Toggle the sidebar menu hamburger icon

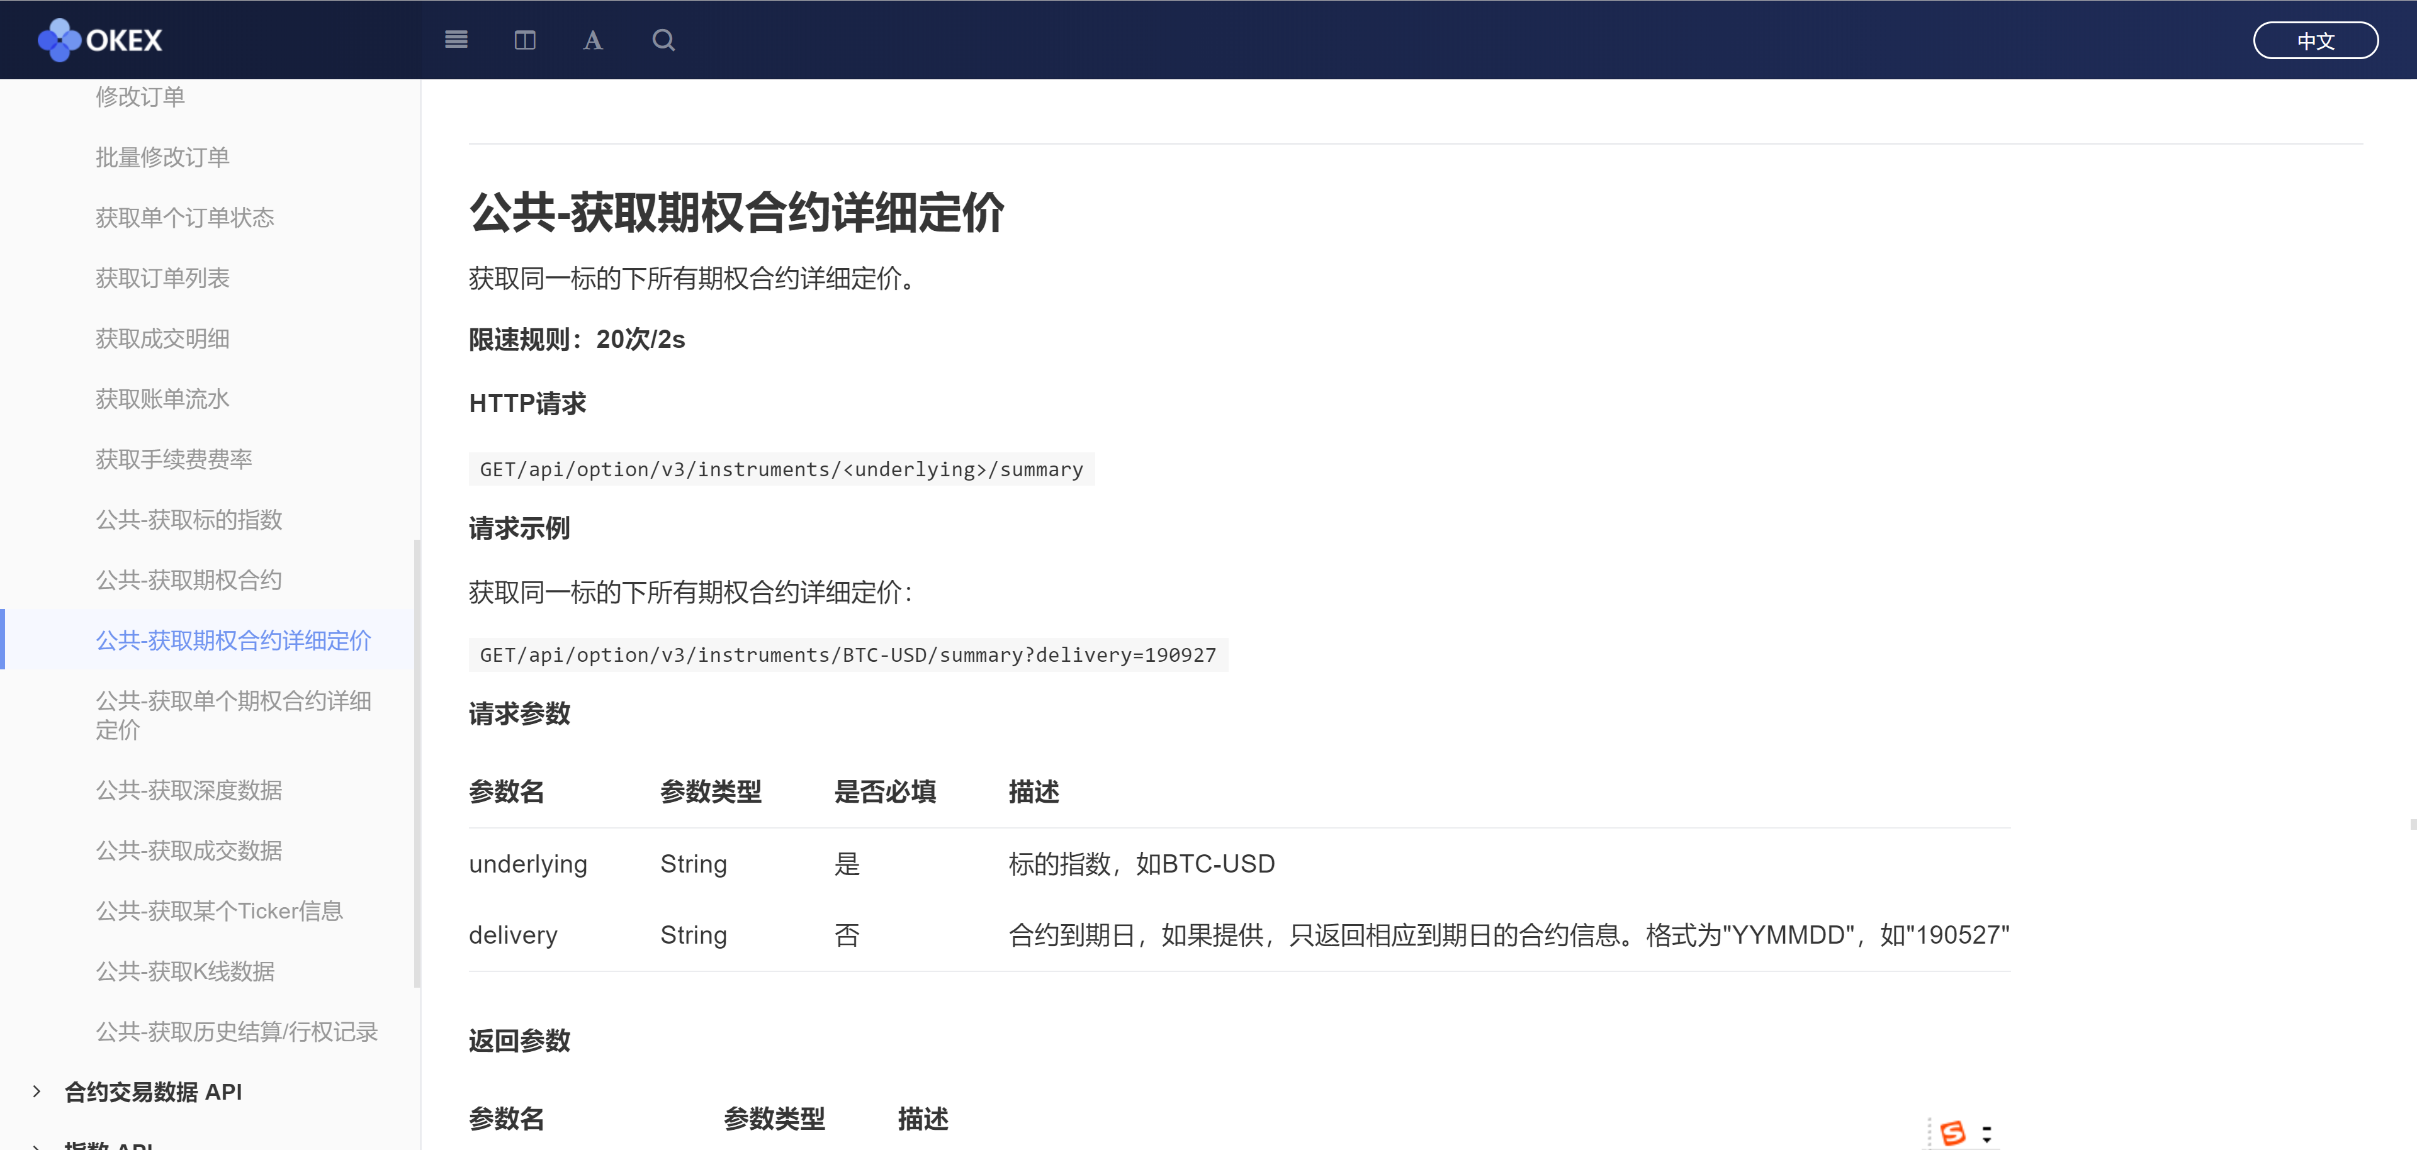click(456, 40)
